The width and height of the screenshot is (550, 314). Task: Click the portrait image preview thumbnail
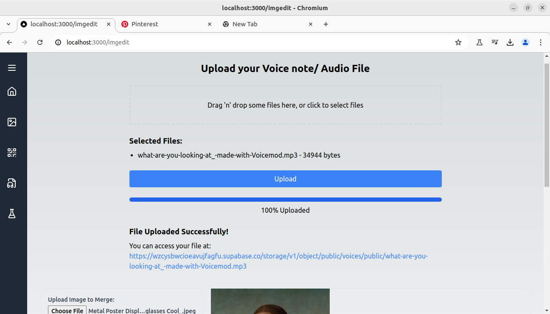(270, 301)
